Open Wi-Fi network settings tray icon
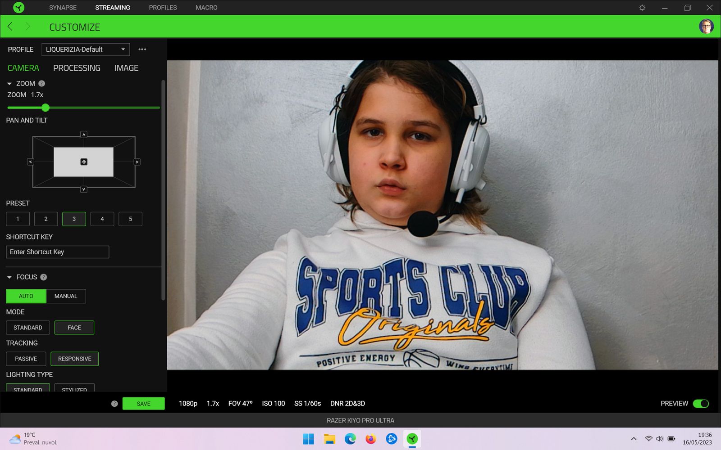This screenshot has width=721, height=450. 648,439
